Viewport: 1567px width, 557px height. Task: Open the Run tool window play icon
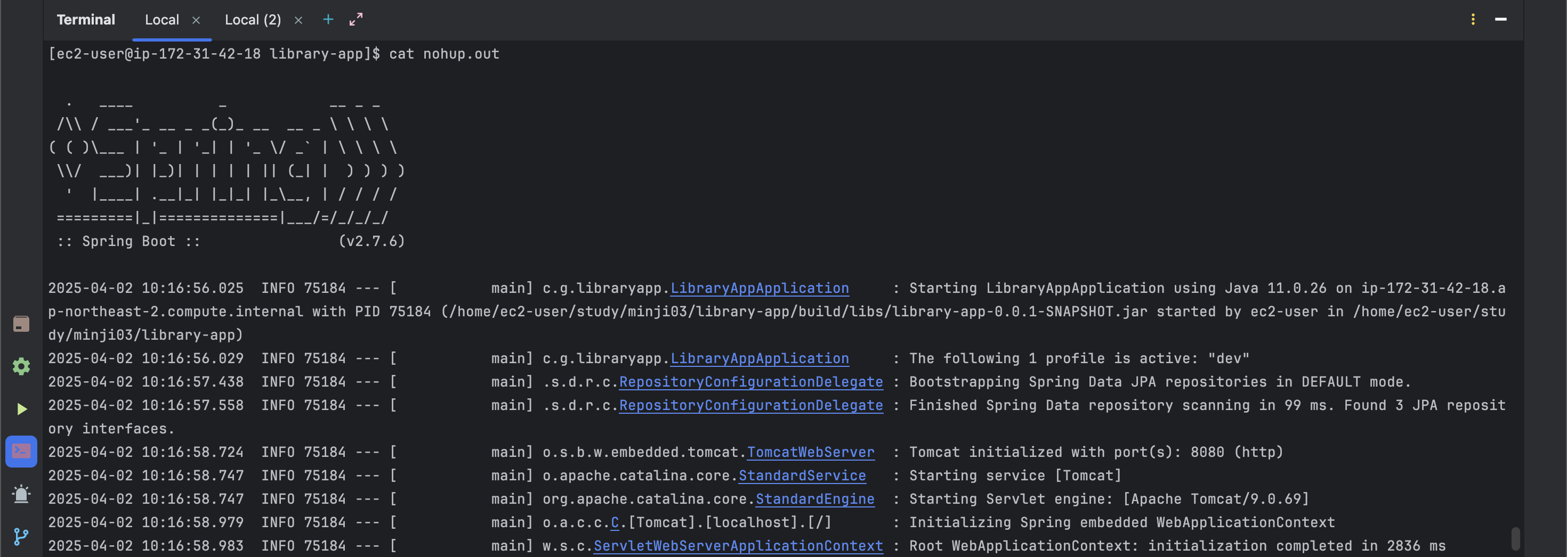21,408
